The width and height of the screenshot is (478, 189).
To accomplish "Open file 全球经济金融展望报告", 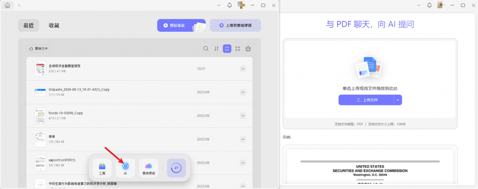I will click(139, 69).
